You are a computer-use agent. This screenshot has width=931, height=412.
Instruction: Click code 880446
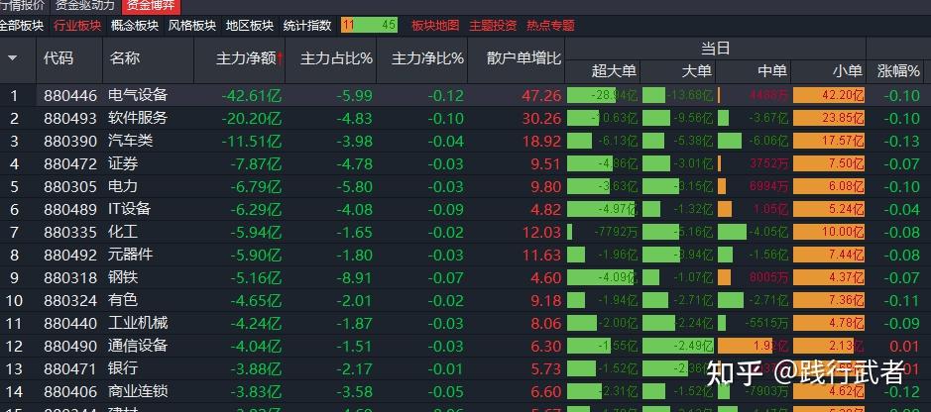pyautogui.click(x=70, y=96)
